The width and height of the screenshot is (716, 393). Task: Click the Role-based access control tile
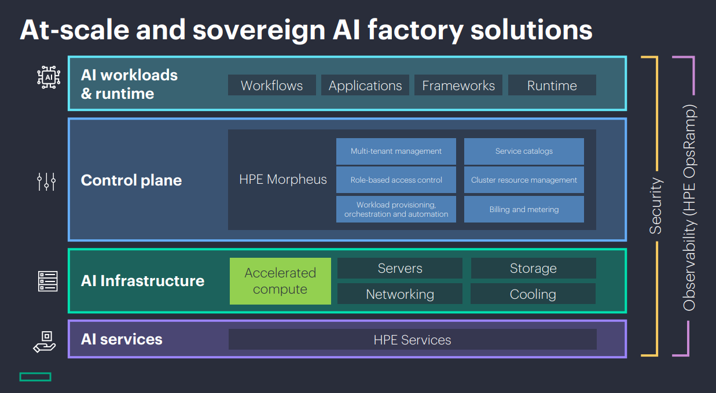(396, 180)
